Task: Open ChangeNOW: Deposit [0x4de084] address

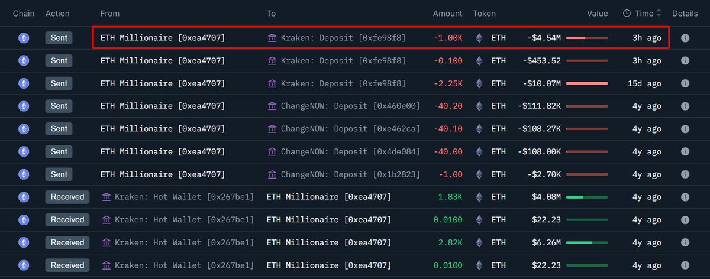Action: (x=350, y=152)
